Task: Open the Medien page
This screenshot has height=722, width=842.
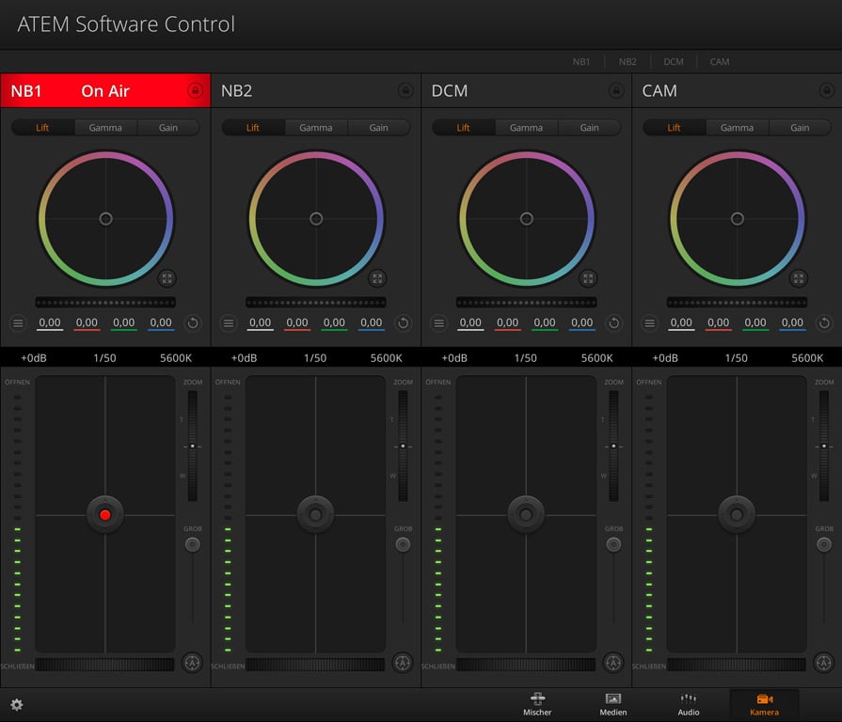Action: point(613,705)
